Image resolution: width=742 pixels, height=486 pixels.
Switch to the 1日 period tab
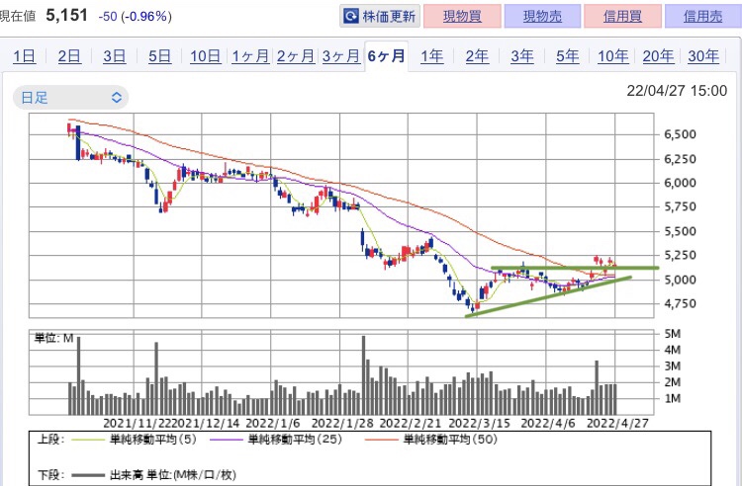[x=25, y=56]
